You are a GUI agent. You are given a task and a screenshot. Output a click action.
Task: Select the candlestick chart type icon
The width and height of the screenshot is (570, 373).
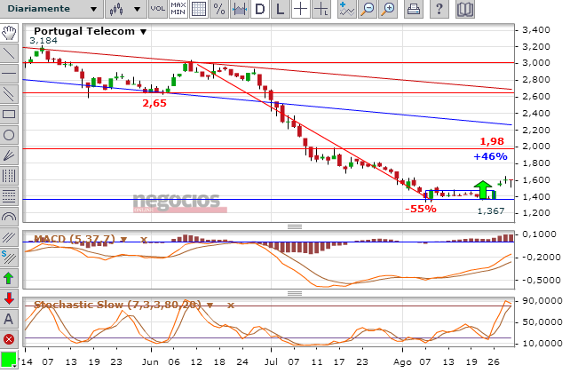[x=116, y=9]
